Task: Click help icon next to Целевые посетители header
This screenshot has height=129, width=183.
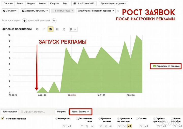Action: click(x=118, y=119)
